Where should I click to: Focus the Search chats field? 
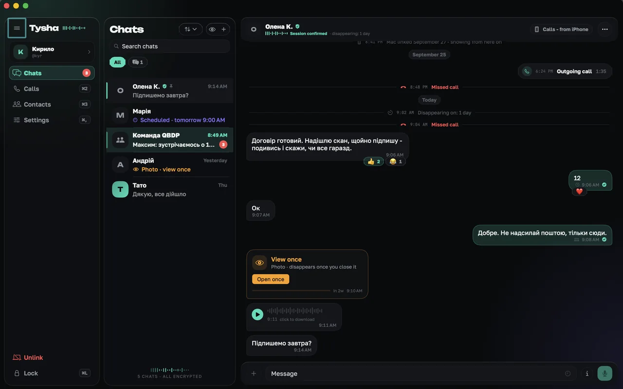coord(169,46)
